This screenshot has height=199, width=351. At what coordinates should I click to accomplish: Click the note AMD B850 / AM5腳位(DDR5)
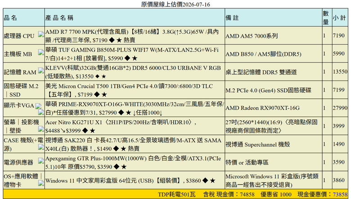tap(263, 54)
